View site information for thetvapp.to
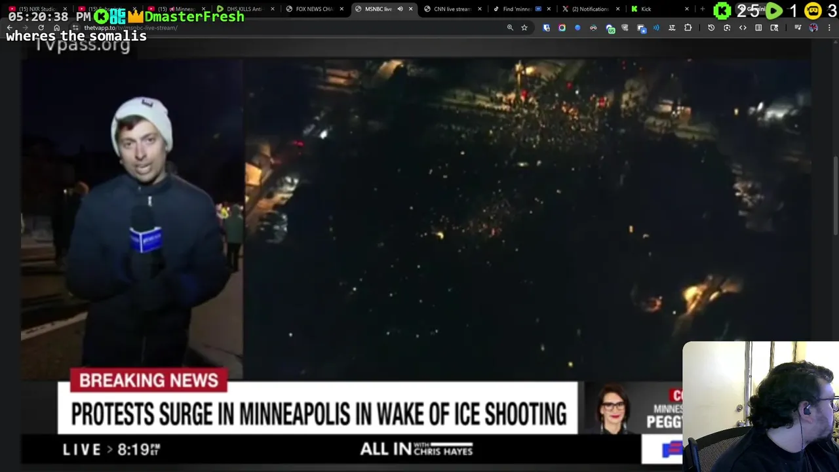 point(75,28)
